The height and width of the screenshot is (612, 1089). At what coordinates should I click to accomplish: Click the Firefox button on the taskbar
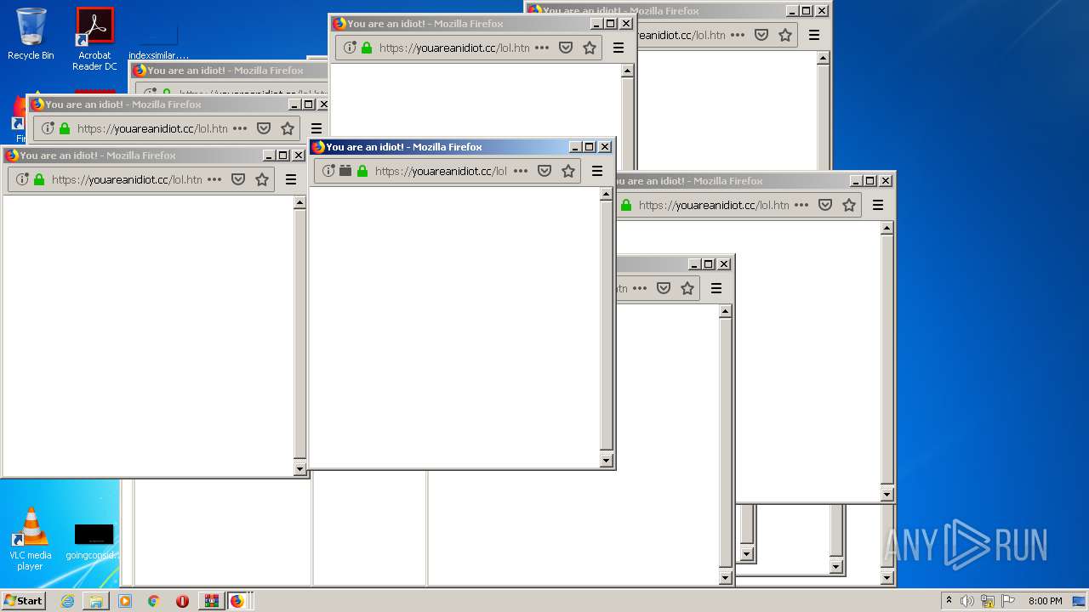click(237, 601)
